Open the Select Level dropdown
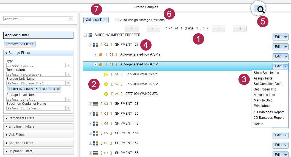 pyautogui.click(x=68, y=99)
